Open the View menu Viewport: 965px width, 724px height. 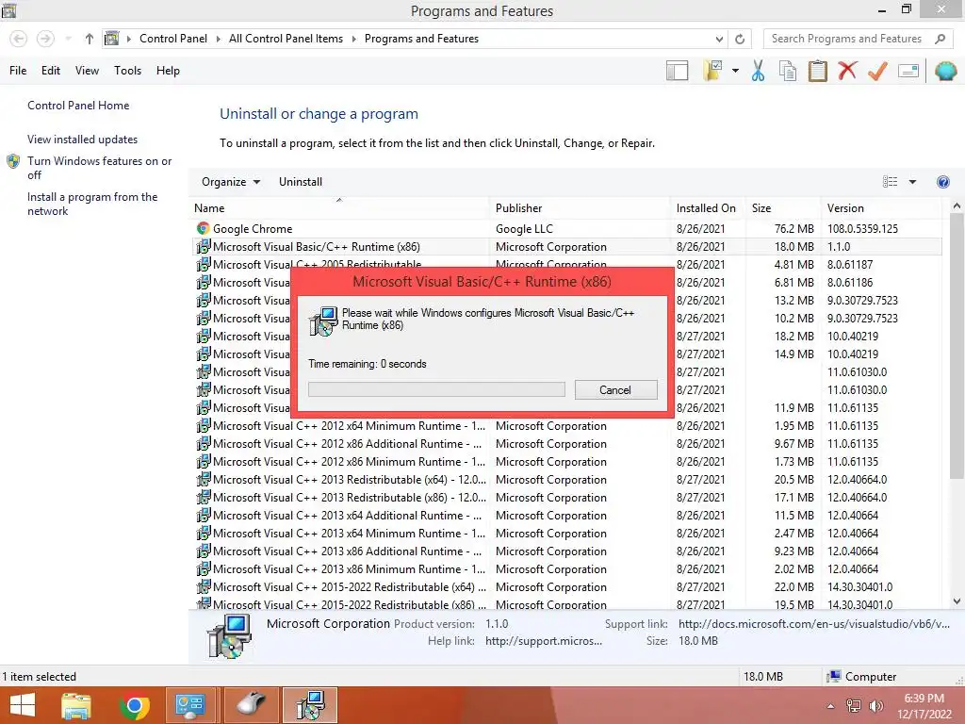point(87,71)
